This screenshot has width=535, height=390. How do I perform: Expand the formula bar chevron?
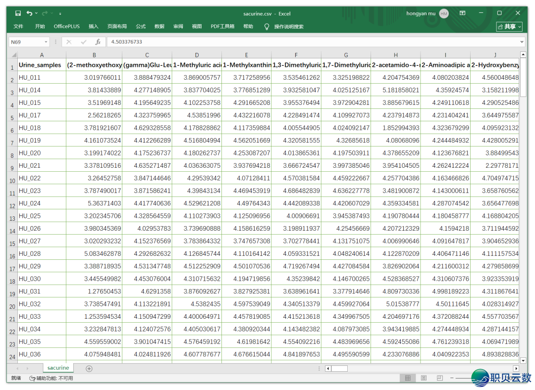[522, 42]
